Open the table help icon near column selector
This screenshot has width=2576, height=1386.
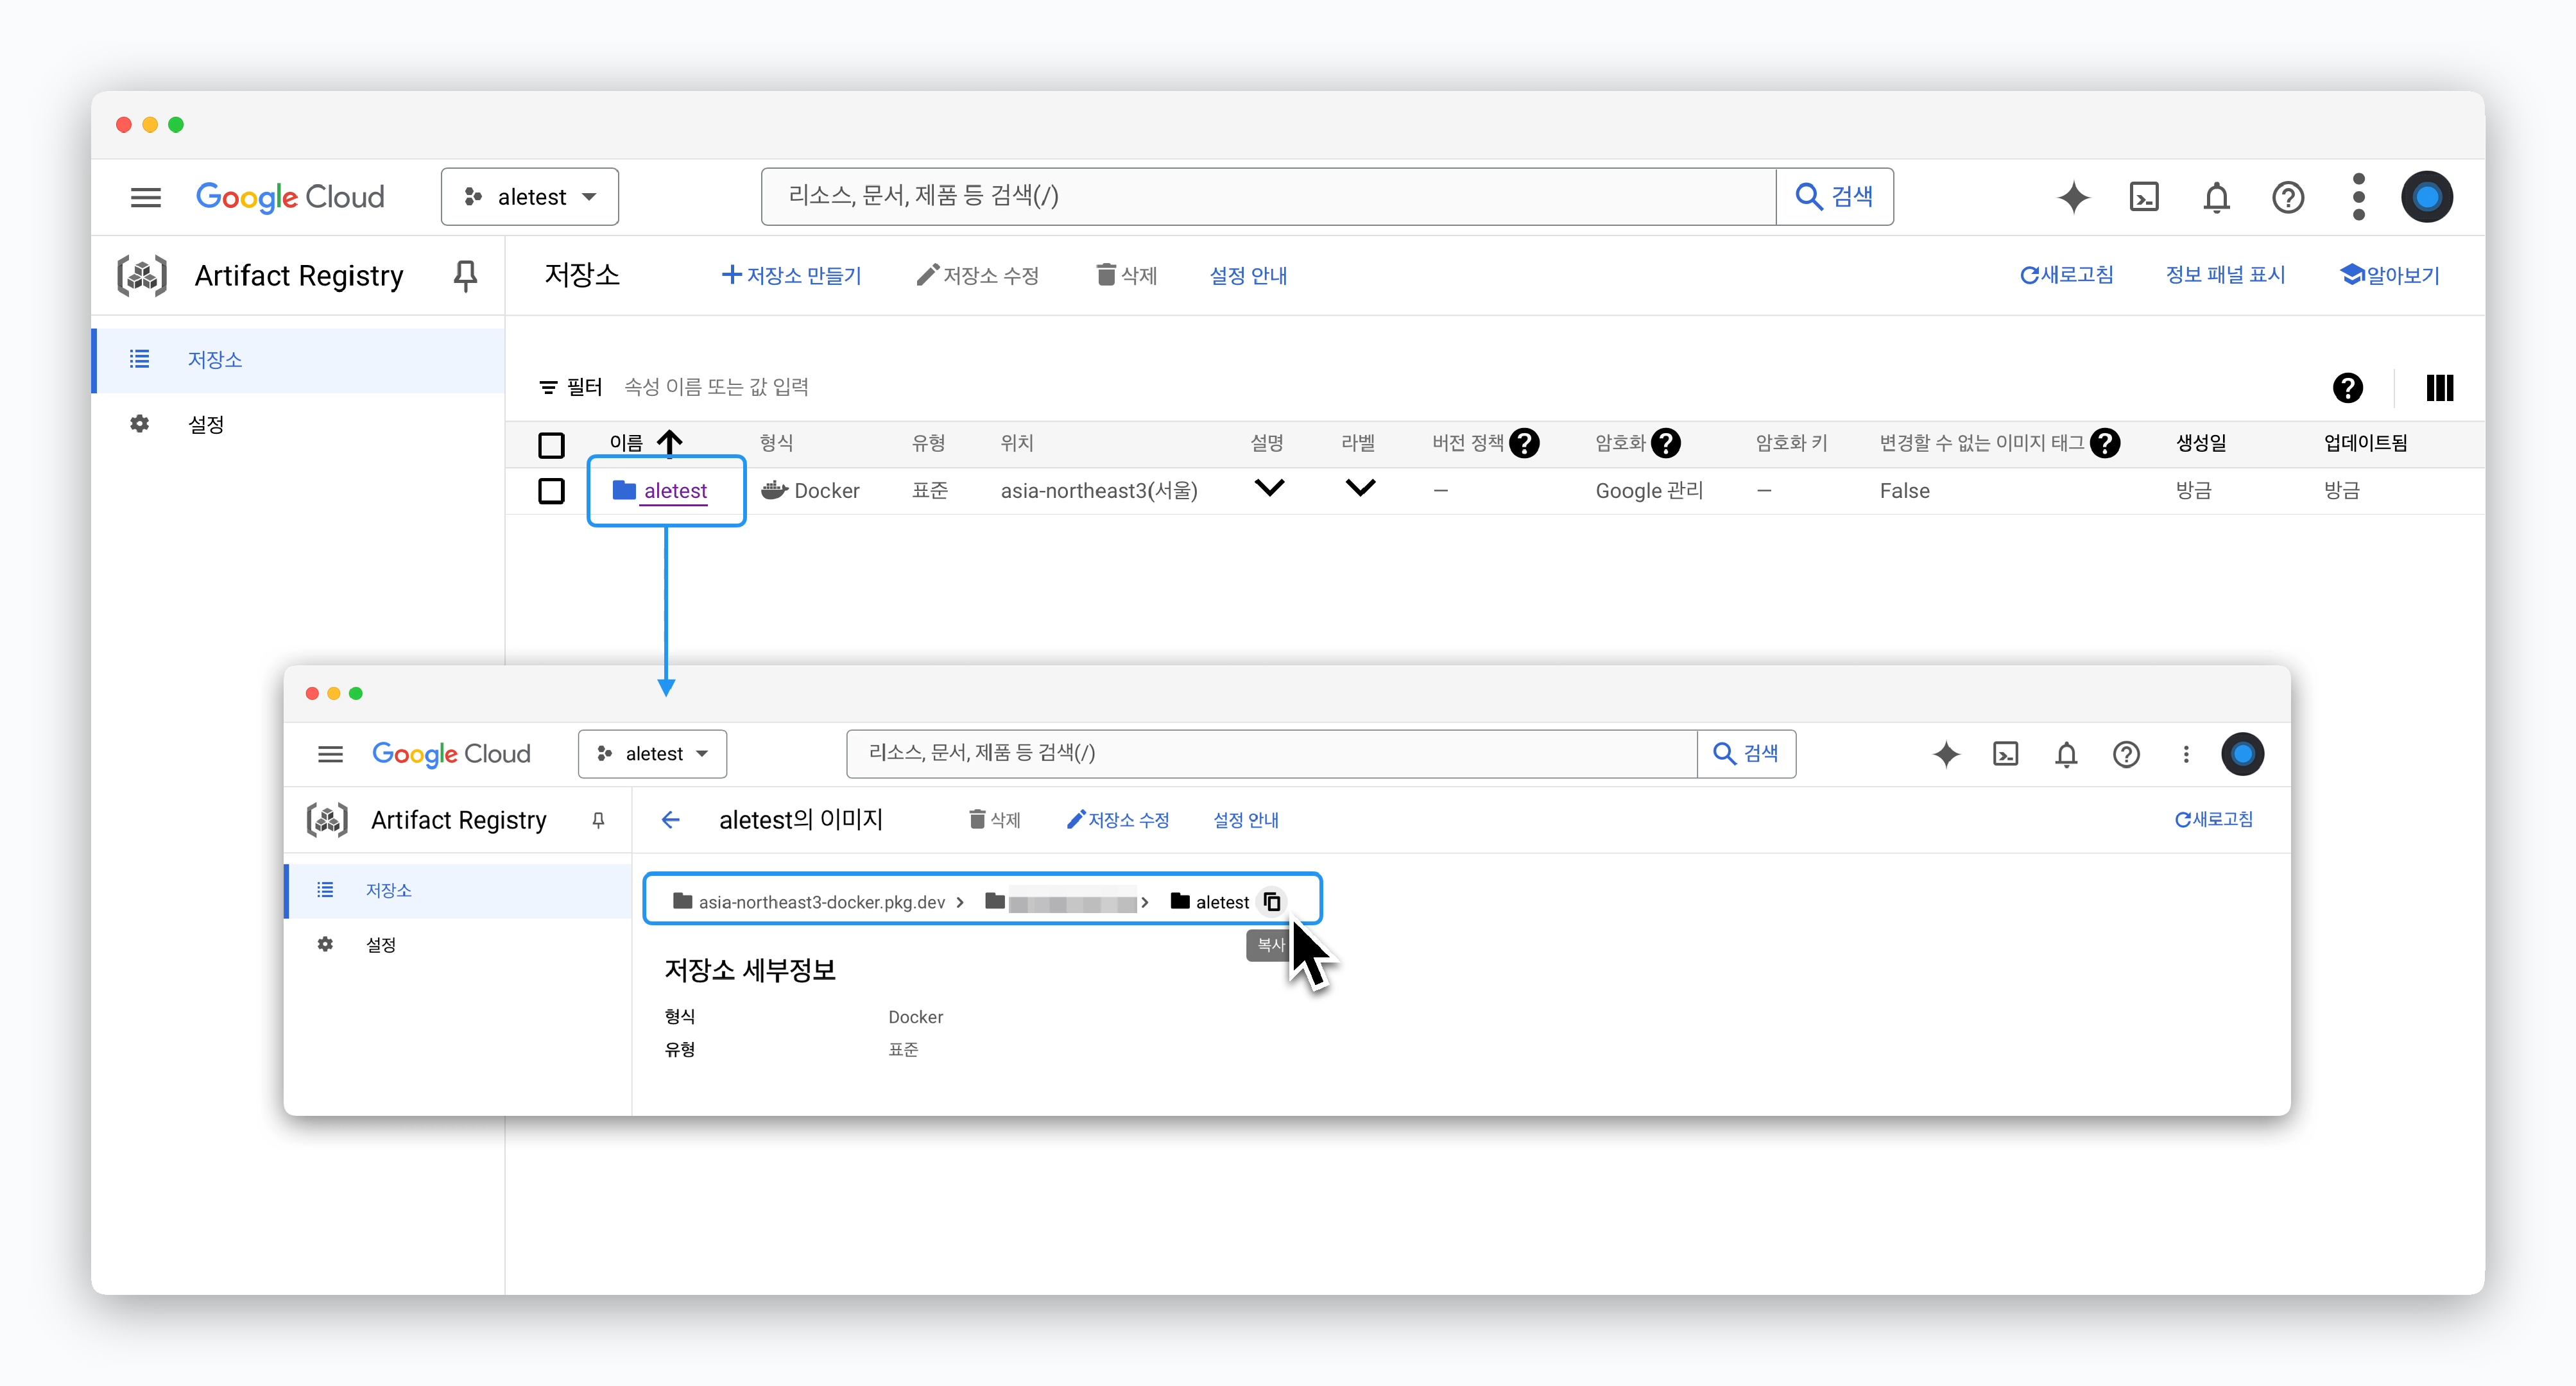2347,388
